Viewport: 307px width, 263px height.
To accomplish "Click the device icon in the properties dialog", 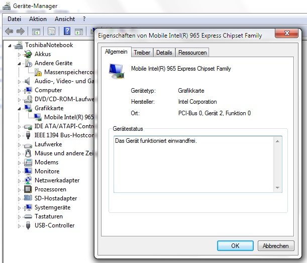I will 117,71.
